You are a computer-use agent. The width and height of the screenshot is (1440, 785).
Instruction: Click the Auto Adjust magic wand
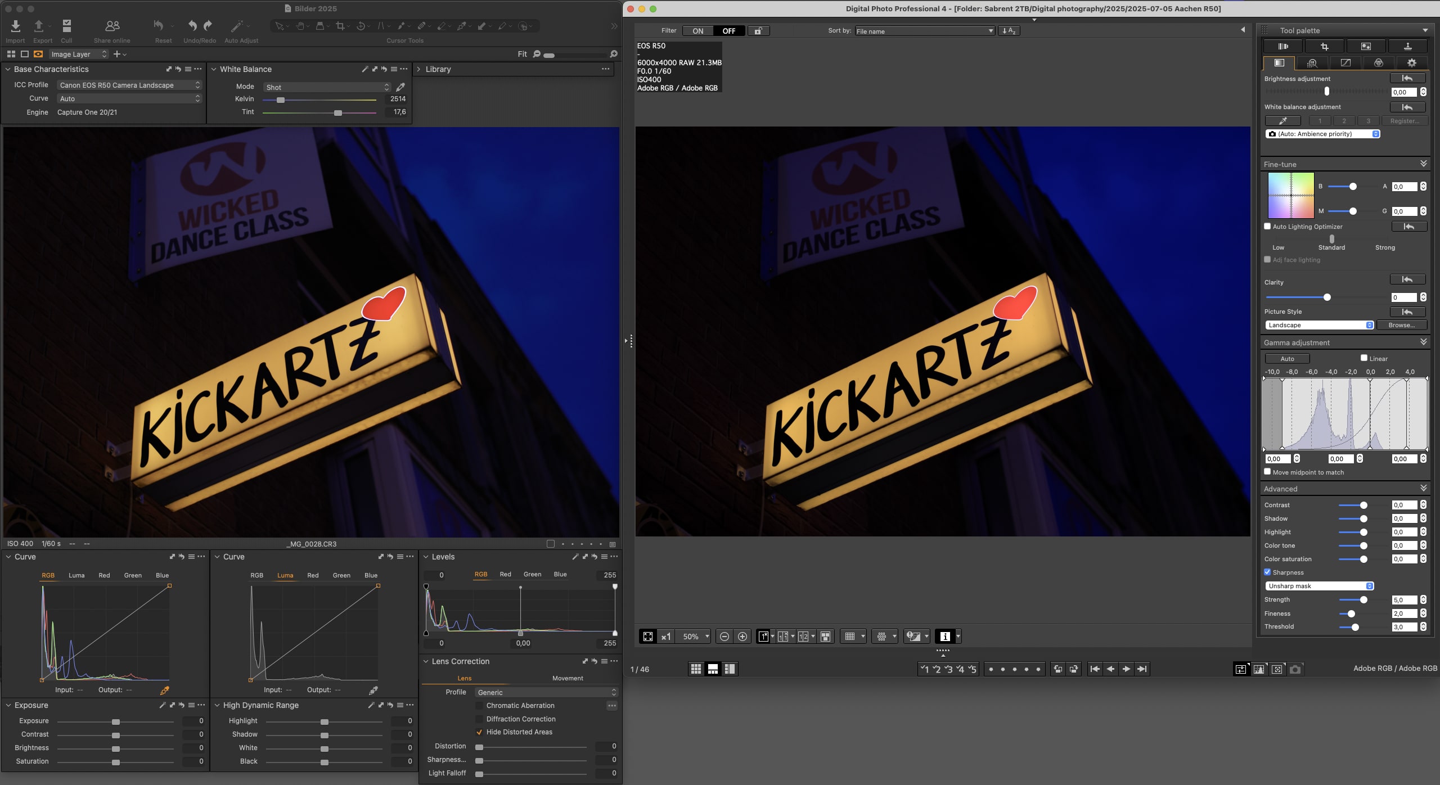tap(237, 26)
